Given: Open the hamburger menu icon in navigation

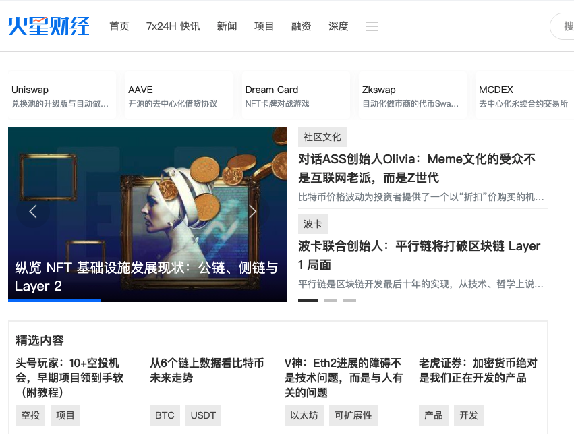Looking at the screenshot, I should (x=371, y=26).
